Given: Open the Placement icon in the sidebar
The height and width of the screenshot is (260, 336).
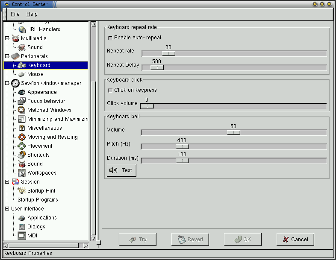Looking at the screenshot, I should click(21, 146).
